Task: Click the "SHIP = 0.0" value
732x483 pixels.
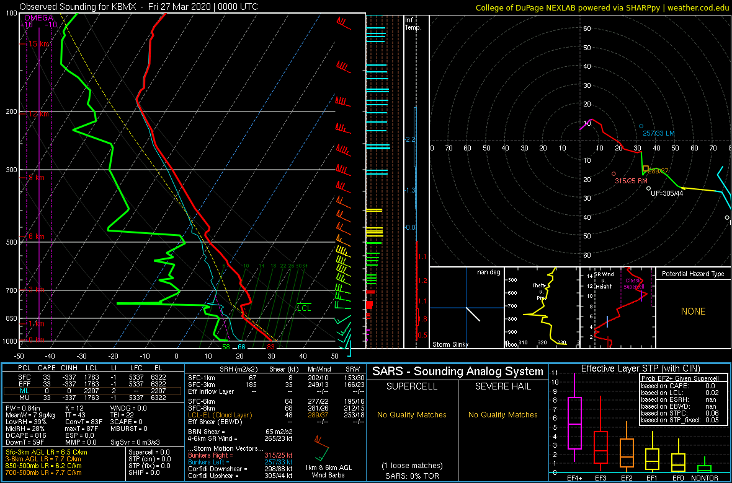Action: 144,472
